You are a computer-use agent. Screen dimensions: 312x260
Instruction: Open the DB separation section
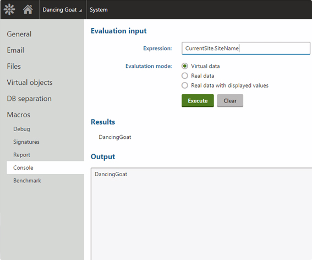click(x=29, y=99)
